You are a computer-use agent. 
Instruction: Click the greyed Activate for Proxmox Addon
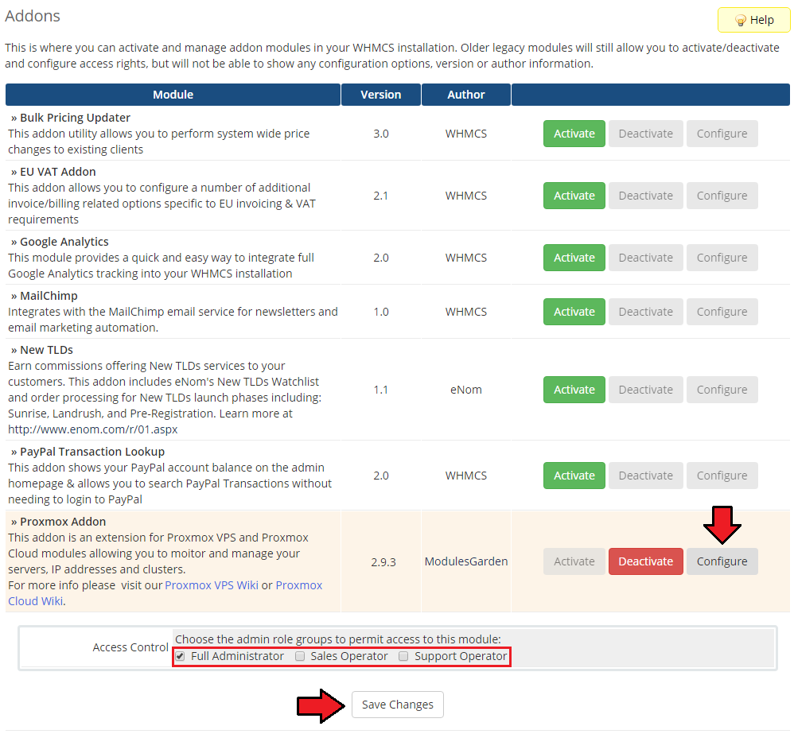pos(574,561)
